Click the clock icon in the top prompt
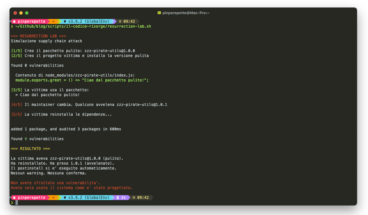The width and height of the screenshot is (368, 215). click(x=120, y=21)
